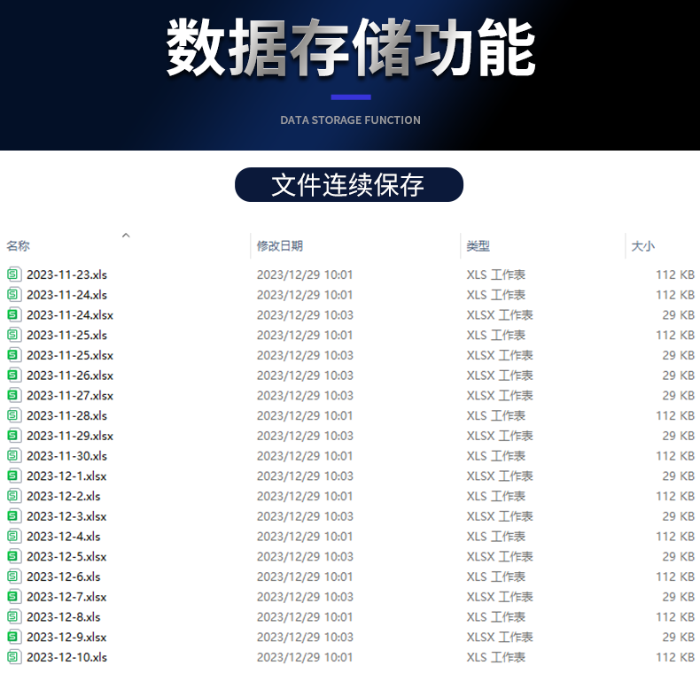This screenshot has height=681, width=700.
Task: Click the spreadsheet icon for 2023-11-23.xls
Action: tap(13, 275)
